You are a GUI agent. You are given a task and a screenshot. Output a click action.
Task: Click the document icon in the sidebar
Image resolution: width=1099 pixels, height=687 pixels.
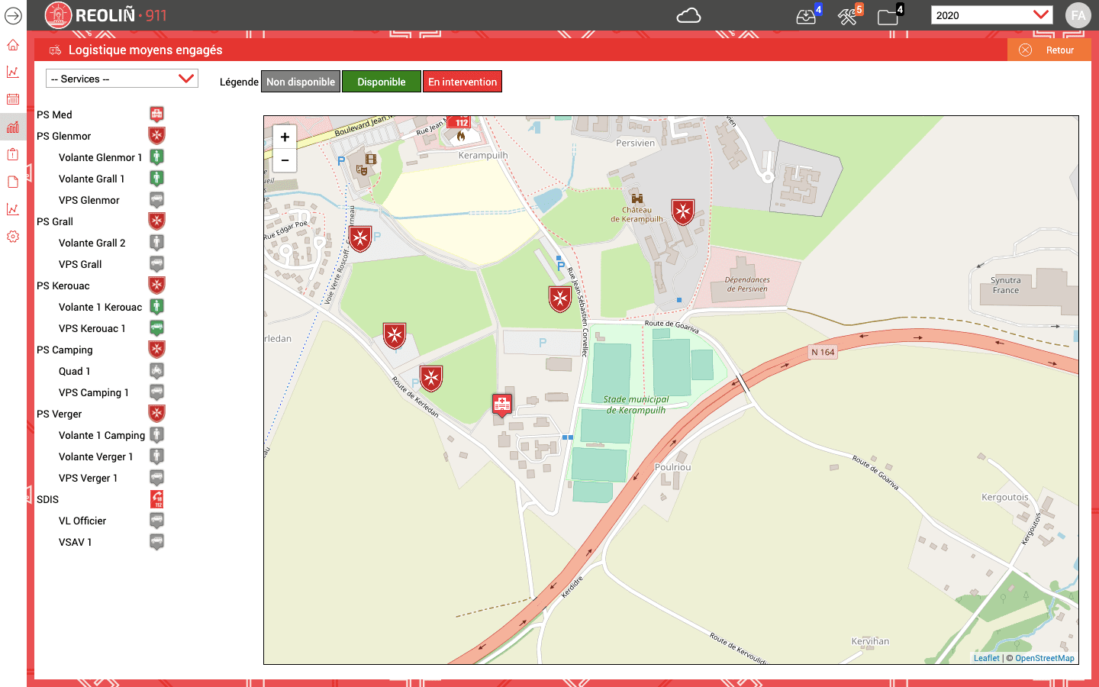pyautogui.click(x=12, y=181)
